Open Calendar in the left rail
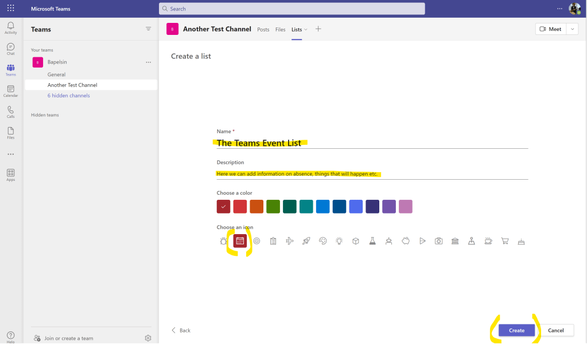 (x=10, y=91)
